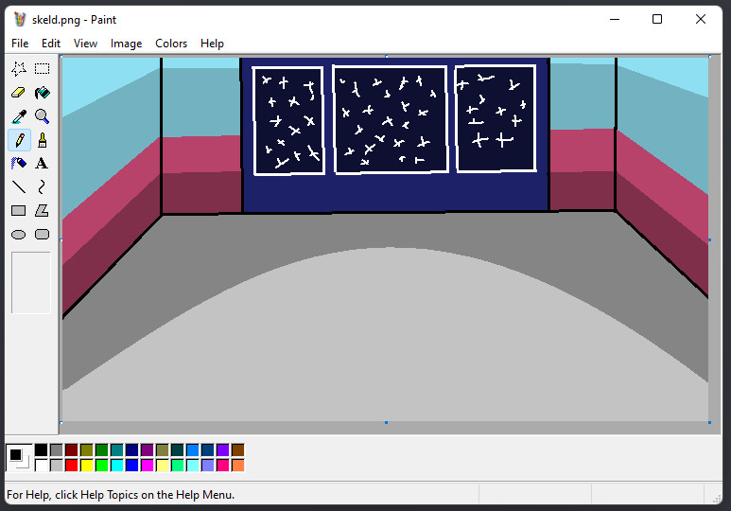Maximize the Paint window
Screen dimensions: 731x511
[x=657, y=19]
